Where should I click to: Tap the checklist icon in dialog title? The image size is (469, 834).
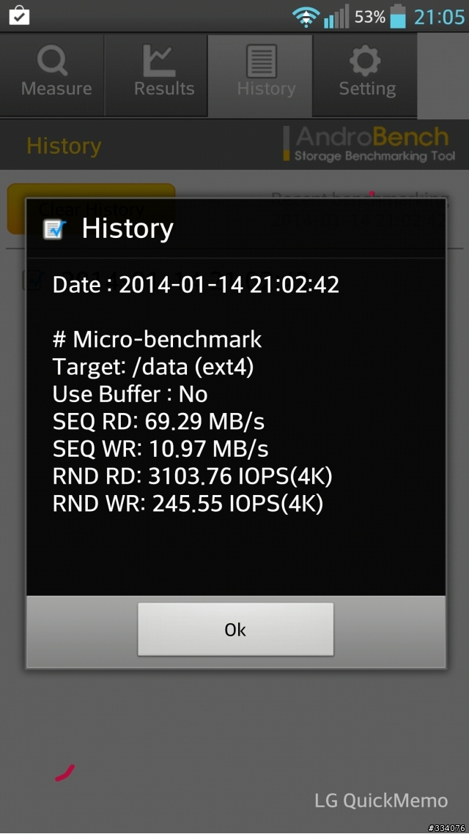[54, 229]
